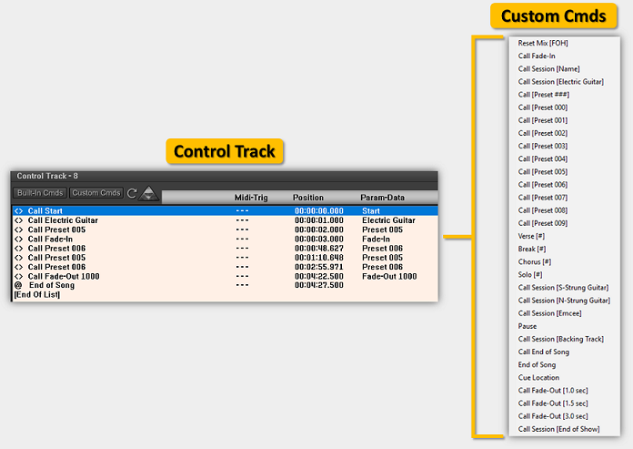The width and height of the screenshot is (633, 449).
Task: Click the Position column header
Action: pos(307,198)
